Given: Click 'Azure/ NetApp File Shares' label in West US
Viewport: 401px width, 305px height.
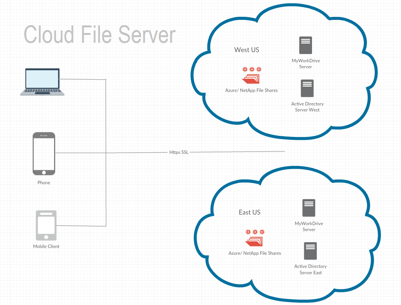Looking at the screenshot, I should (x=252, y=90).
